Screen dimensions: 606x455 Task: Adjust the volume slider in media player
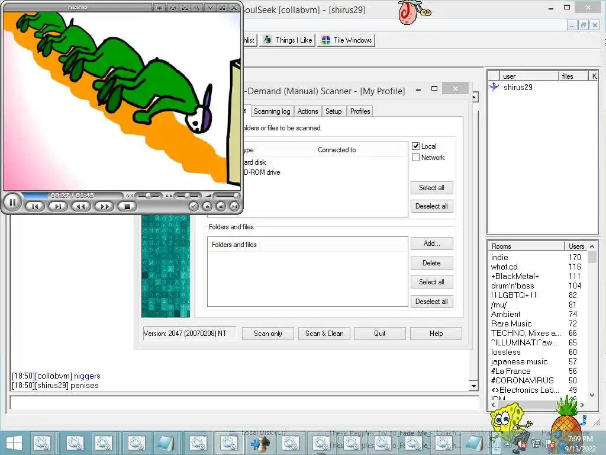click(x=225, y=196)
